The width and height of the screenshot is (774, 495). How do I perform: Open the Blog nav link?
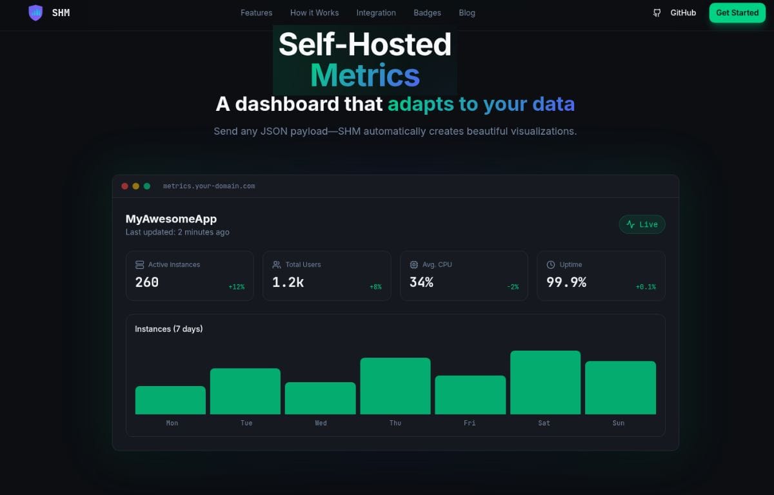click(x=467, y=13)
